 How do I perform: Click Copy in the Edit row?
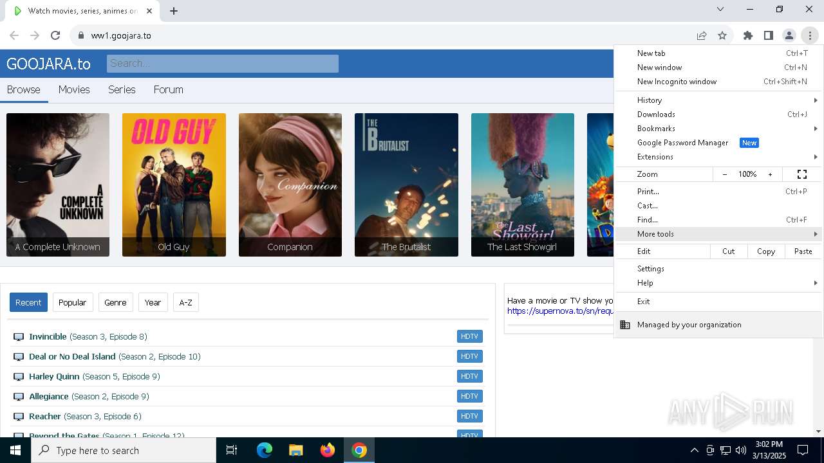(x=766, y=251)
